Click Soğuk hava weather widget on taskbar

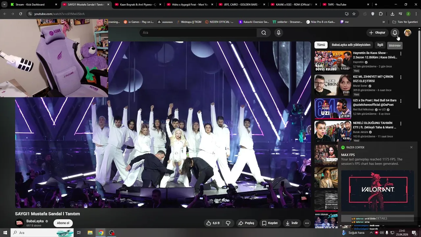point(354,233)
